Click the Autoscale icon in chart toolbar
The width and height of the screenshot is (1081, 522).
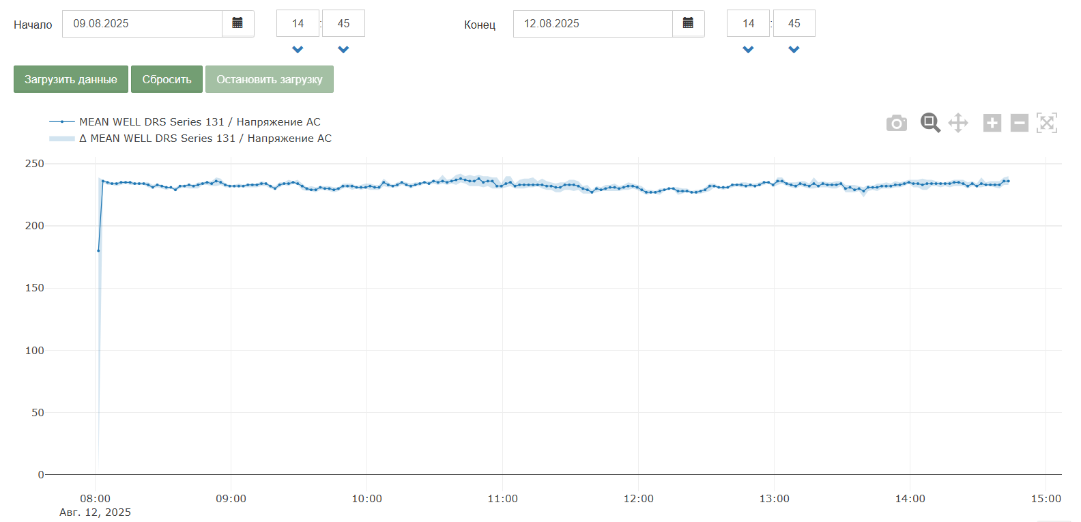click(x=1046, y=123)
